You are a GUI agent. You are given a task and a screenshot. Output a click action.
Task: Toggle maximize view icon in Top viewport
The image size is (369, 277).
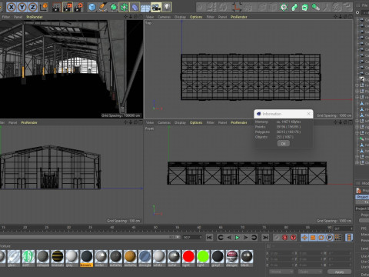pos(351,17)
